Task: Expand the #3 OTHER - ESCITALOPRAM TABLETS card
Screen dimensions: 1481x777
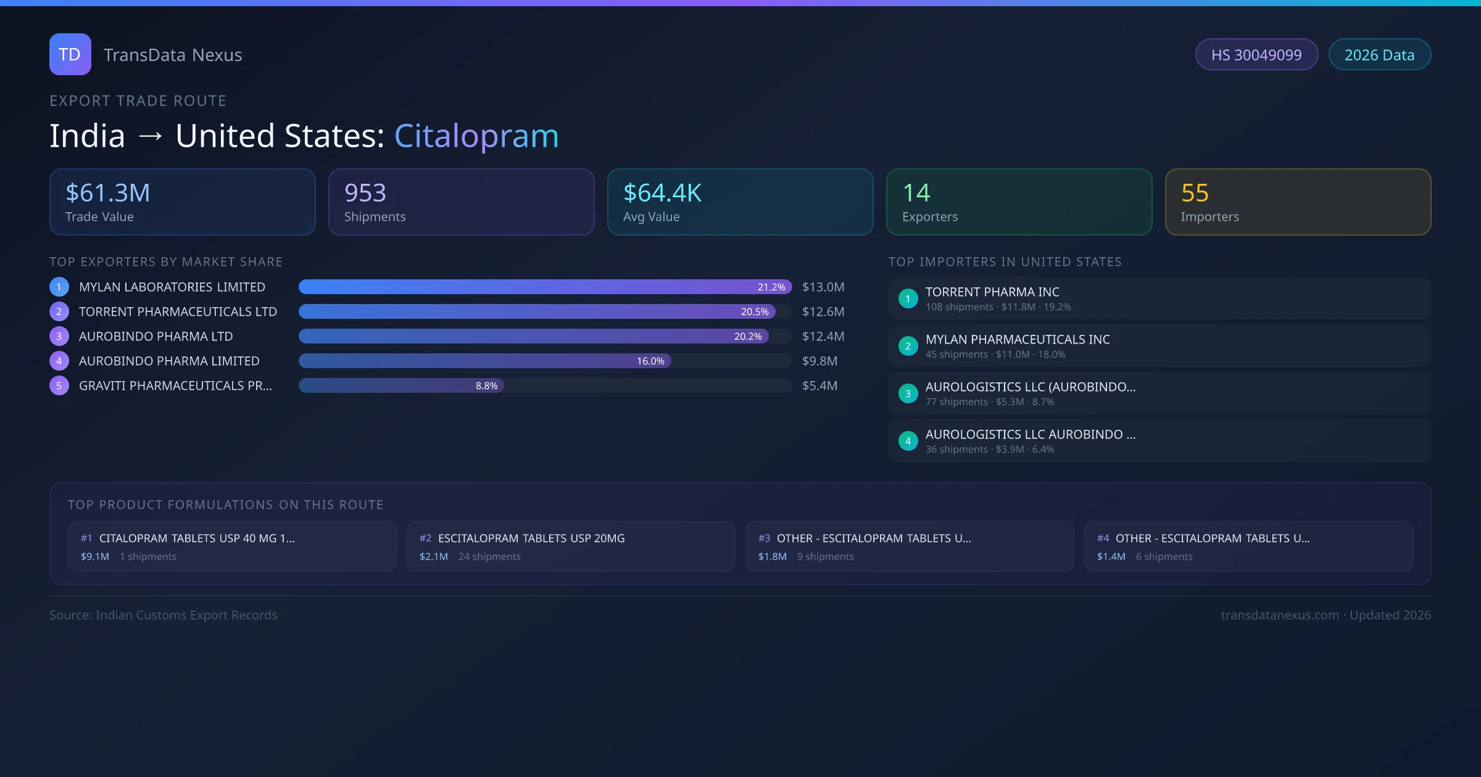Action: click(x=910, y=546)
